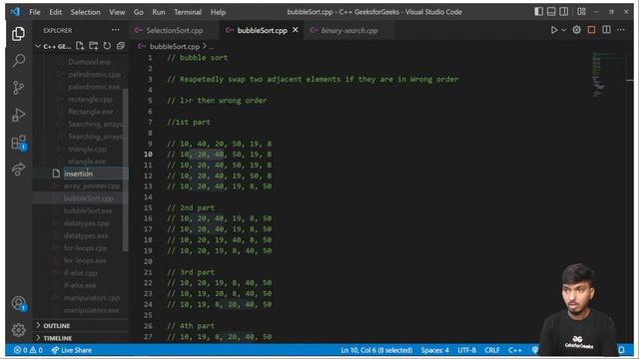Open Customize Layout button
Screen dimensions: 639x359
pyautogui.click(x=581, y=11)
